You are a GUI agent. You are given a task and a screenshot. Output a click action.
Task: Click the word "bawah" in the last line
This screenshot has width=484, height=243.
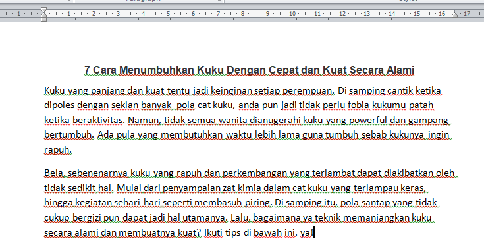(267, 232)
